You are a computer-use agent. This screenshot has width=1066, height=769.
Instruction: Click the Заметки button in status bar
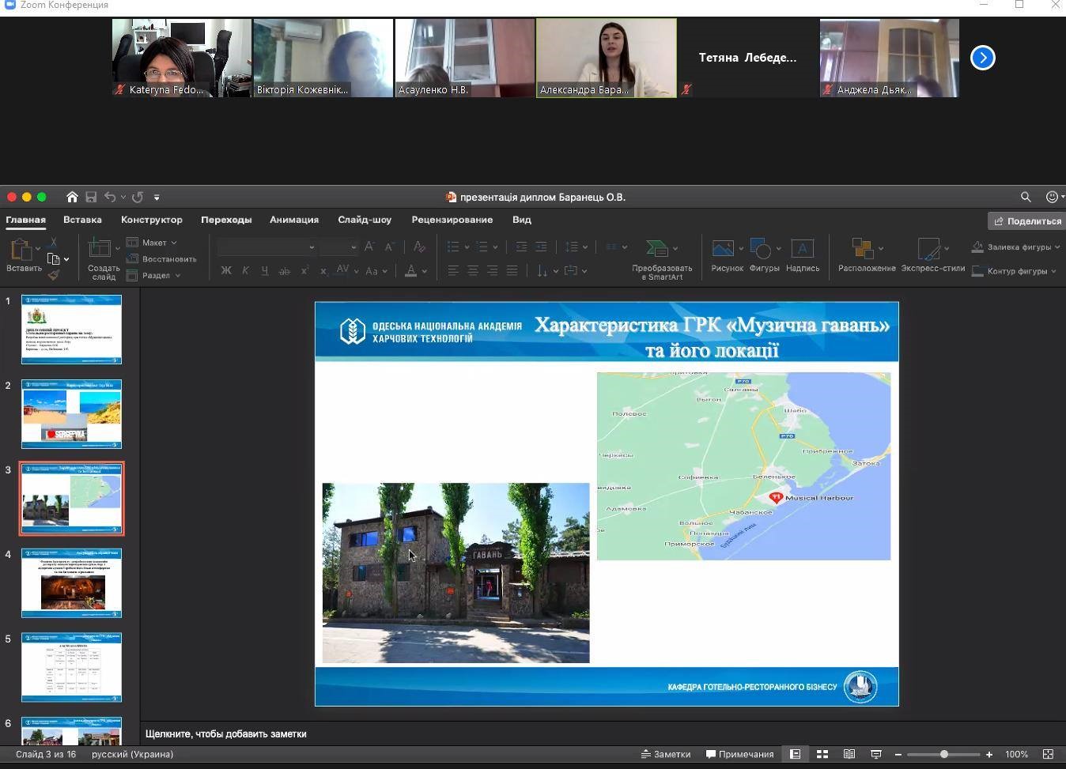coord(666,754)
